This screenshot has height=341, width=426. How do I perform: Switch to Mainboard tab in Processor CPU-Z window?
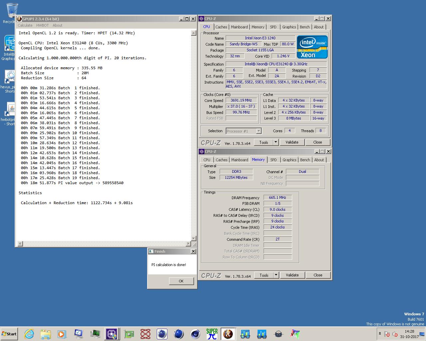(x=239, y=27)
